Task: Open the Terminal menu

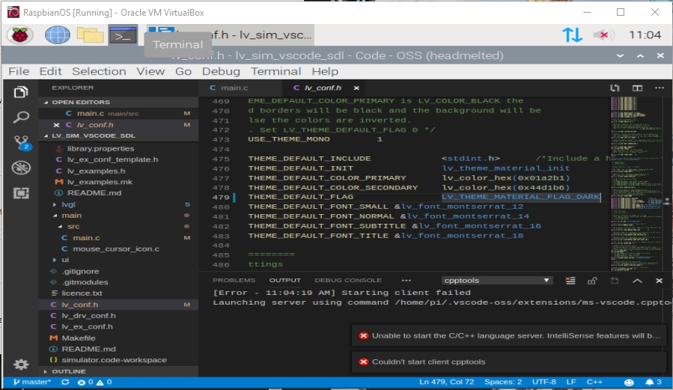Action: [x=275, y=71]
